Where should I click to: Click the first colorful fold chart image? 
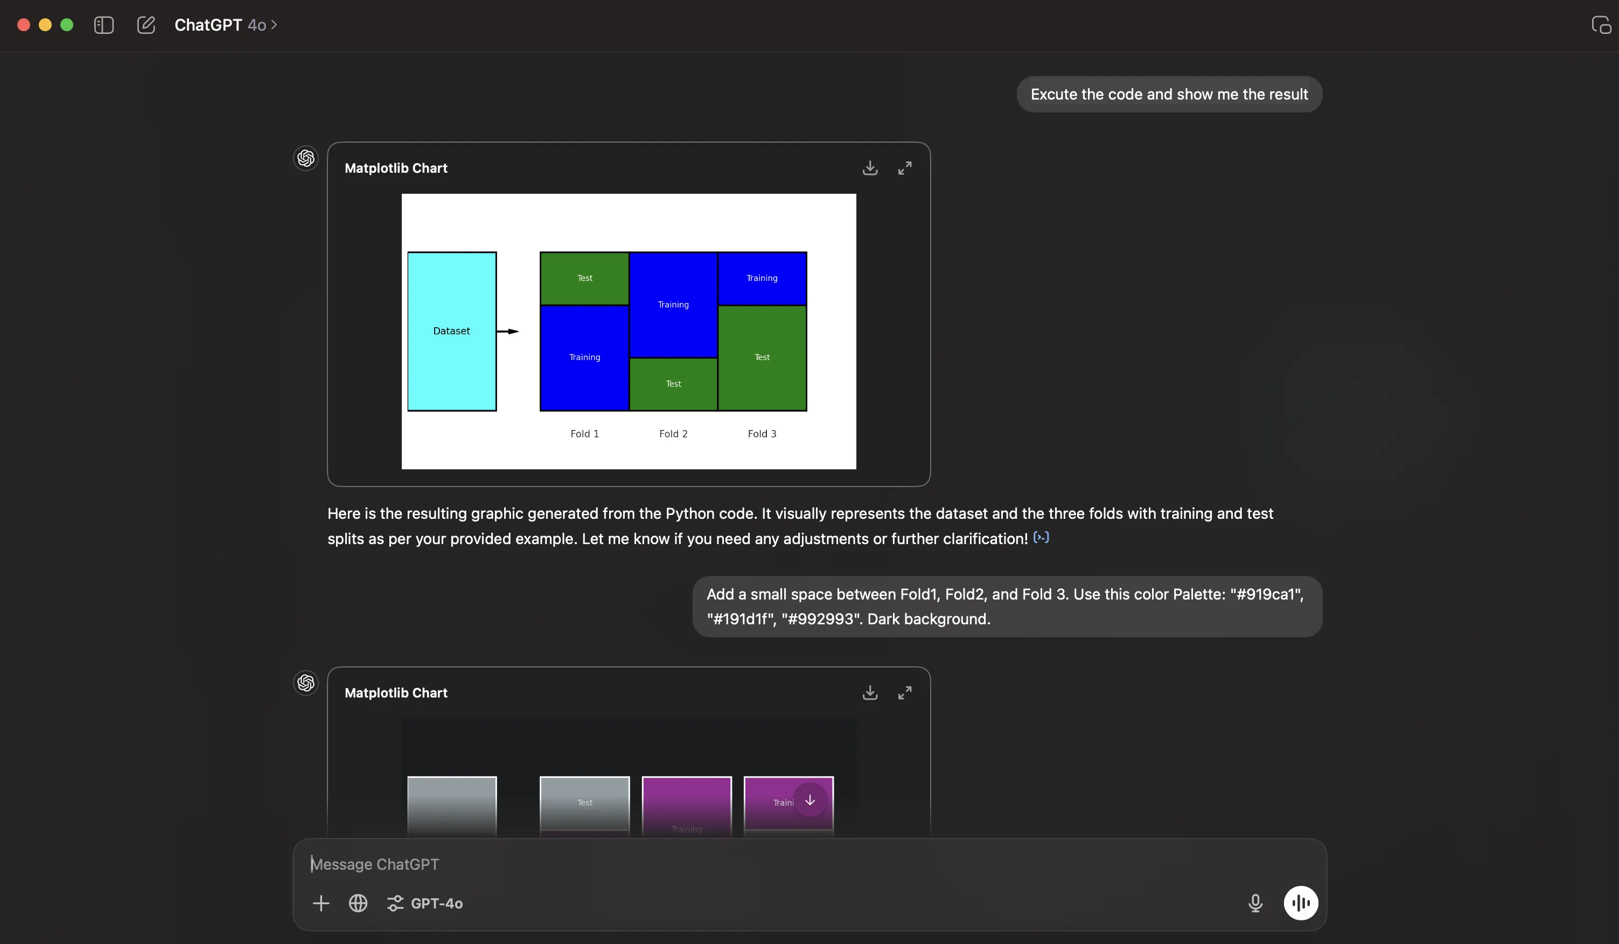629,330
